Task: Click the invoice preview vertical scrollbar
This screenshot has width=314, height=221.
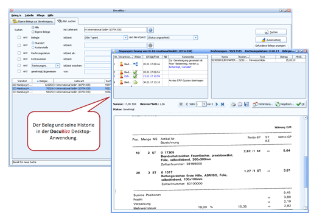Action: 305,163
